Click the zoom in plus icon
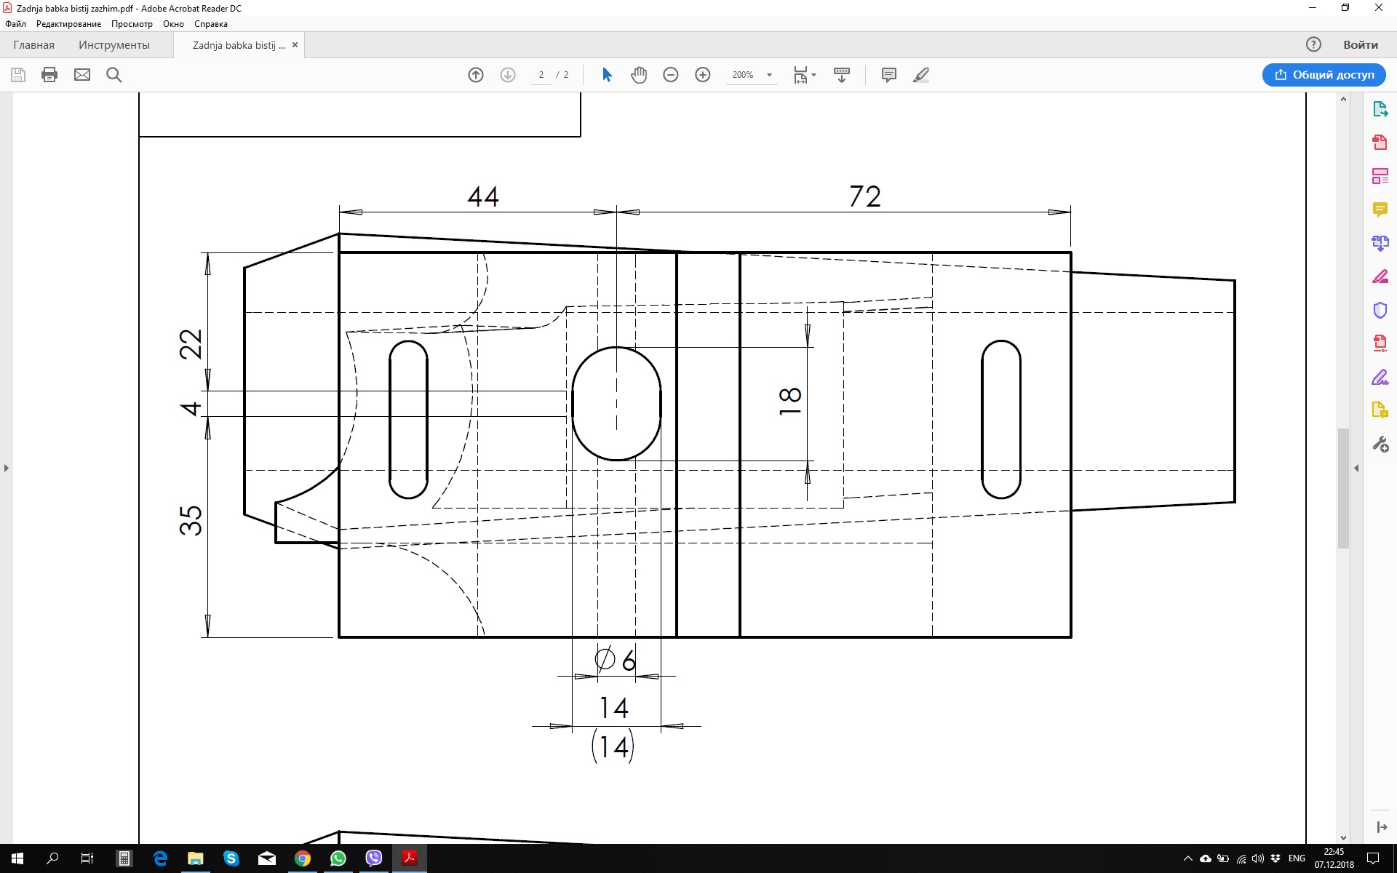 click(x=703, y=75)
